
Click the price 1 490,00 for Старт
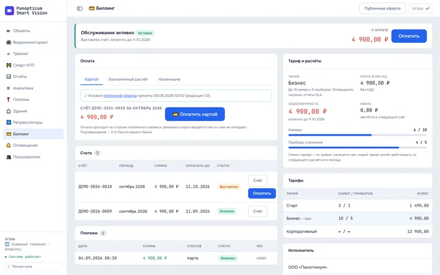click(419, 206)
